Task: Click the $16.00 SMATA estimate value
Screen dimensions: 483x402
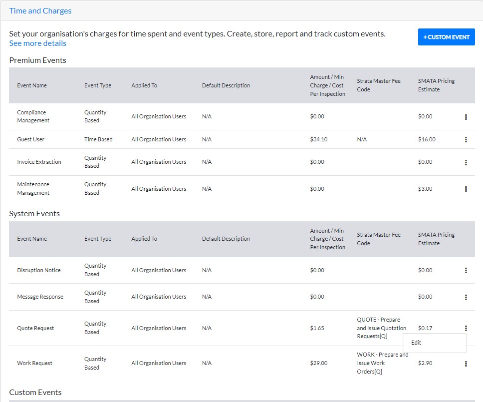Action: 427,139
